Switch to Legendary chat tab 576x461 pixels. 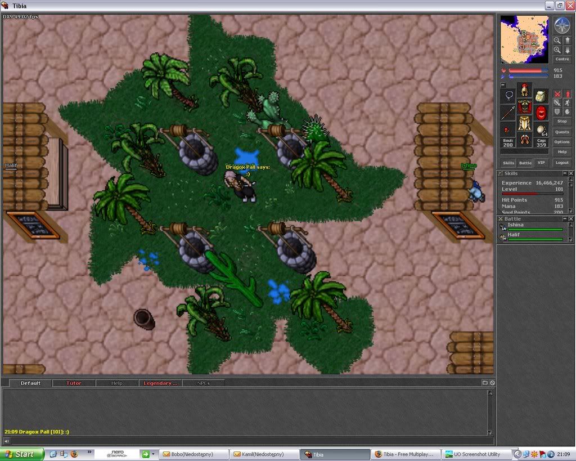[160, 383]
